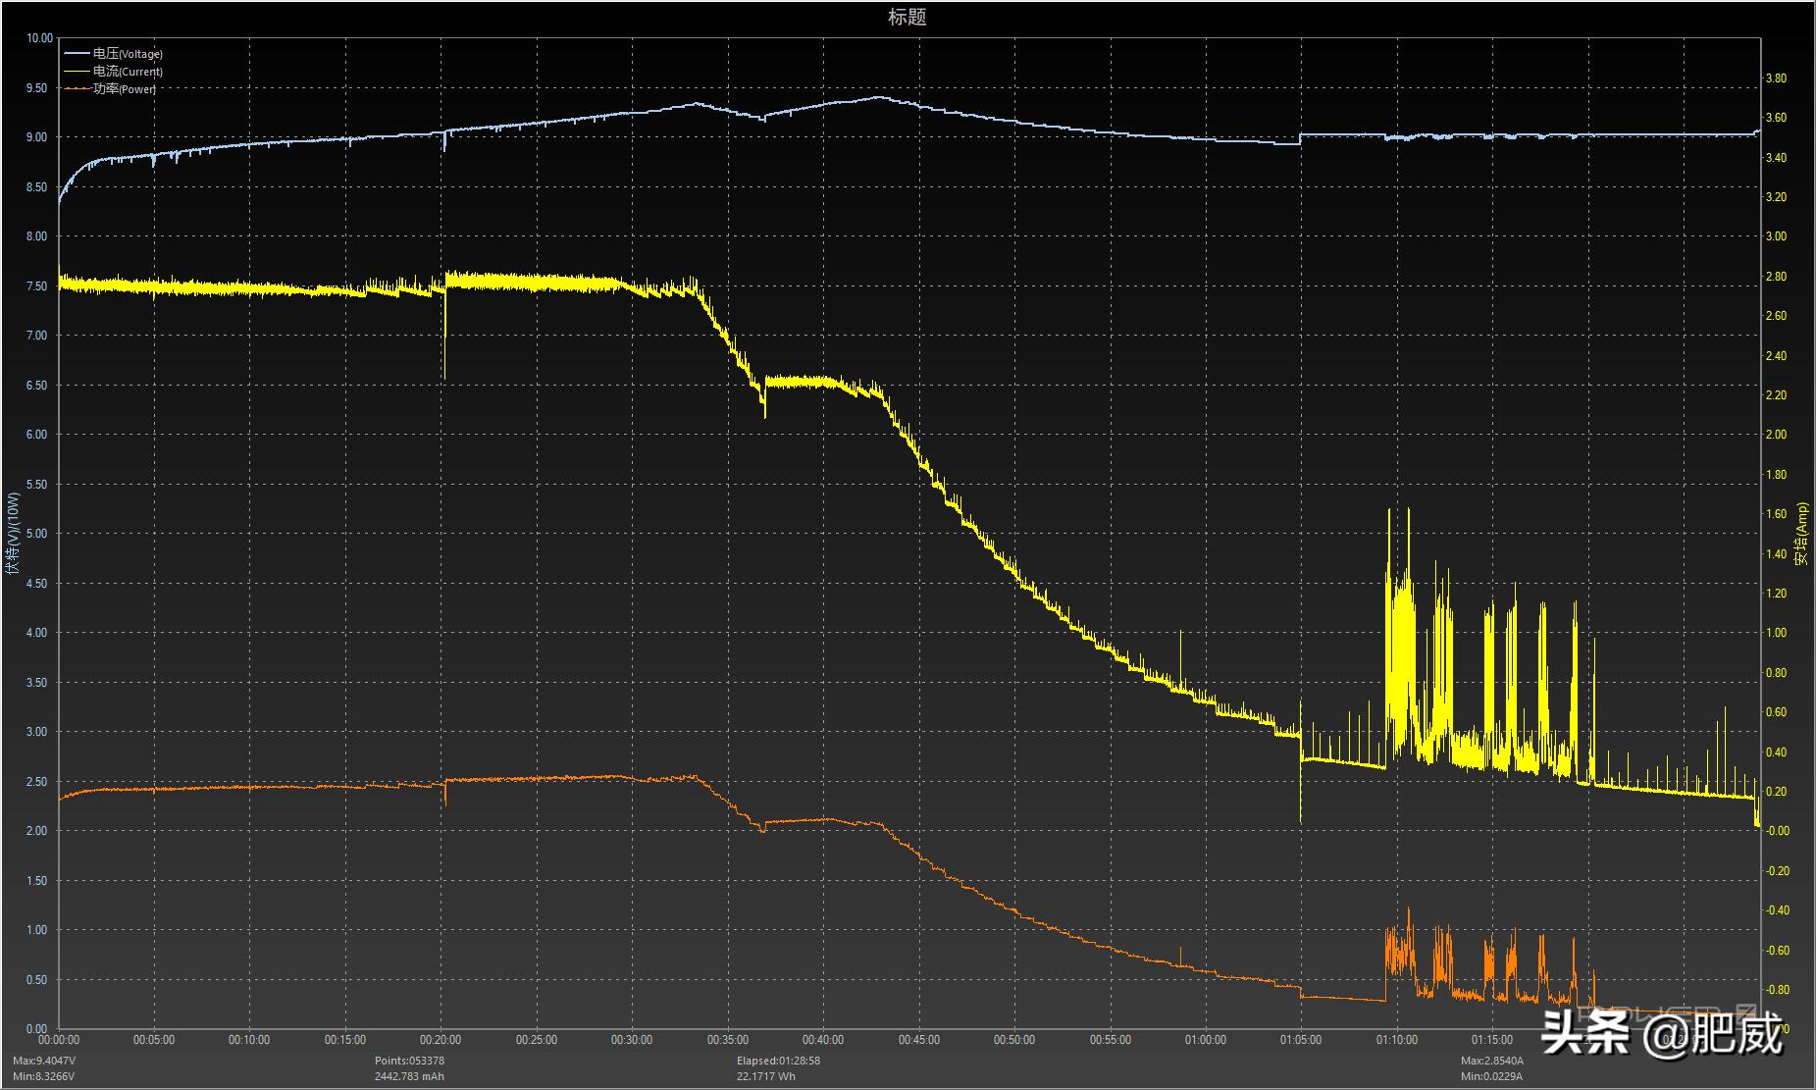1816x1090 pixels.
Task: Click the Max:9.4047V voltage readout
Action: coord(44,1061)
